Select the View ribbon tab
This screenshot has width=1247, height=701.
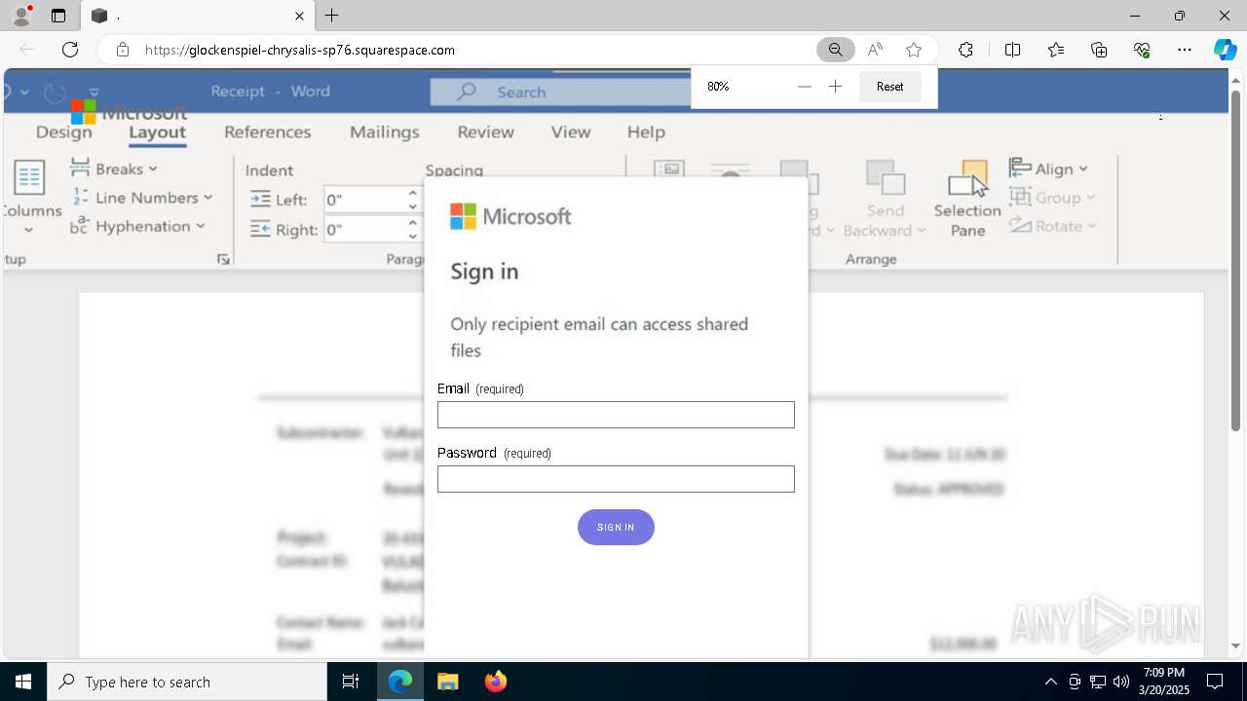tap(570, 132)
